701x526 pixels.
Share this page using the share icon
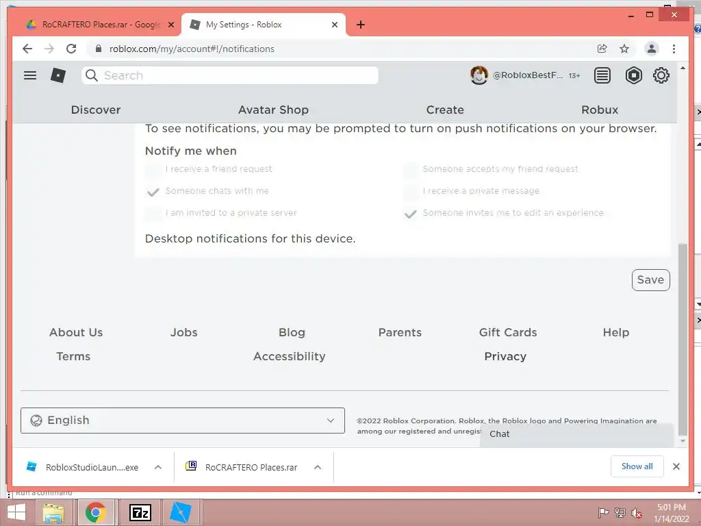coord(602,49)
